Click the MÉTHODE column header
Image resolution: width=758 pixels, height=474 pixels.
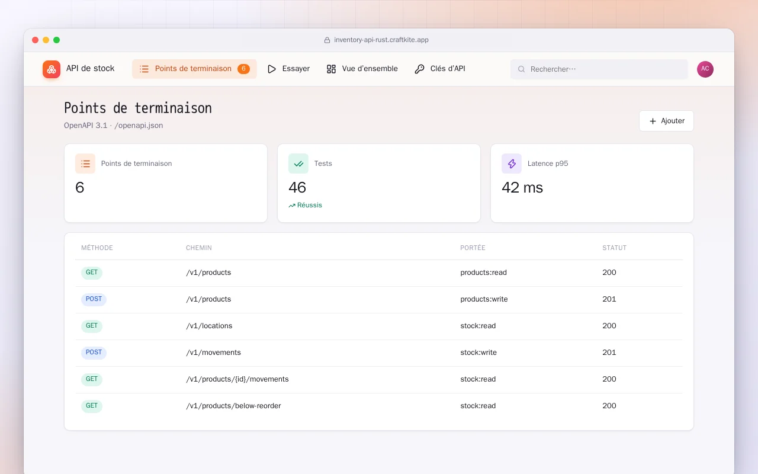tap(97, 248)
